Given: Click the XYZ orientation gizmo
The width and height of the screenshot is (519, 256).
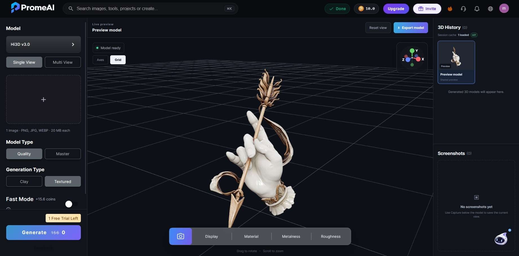Looking at the screenshot, I should (412, 58).
